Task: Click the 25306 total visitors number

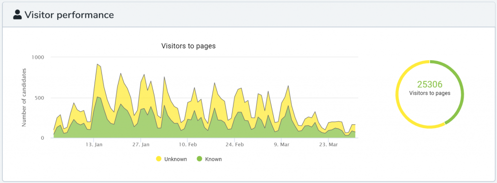Action: point(430,84)
